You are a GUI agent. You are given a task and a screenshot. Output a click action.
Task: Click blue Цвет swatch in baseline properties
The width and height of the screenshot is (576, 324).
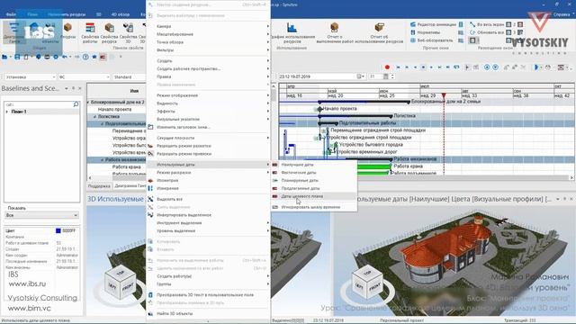click(x=58, y=230)
